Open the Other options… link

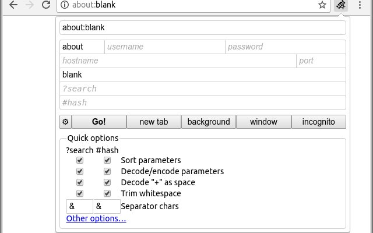96,218
